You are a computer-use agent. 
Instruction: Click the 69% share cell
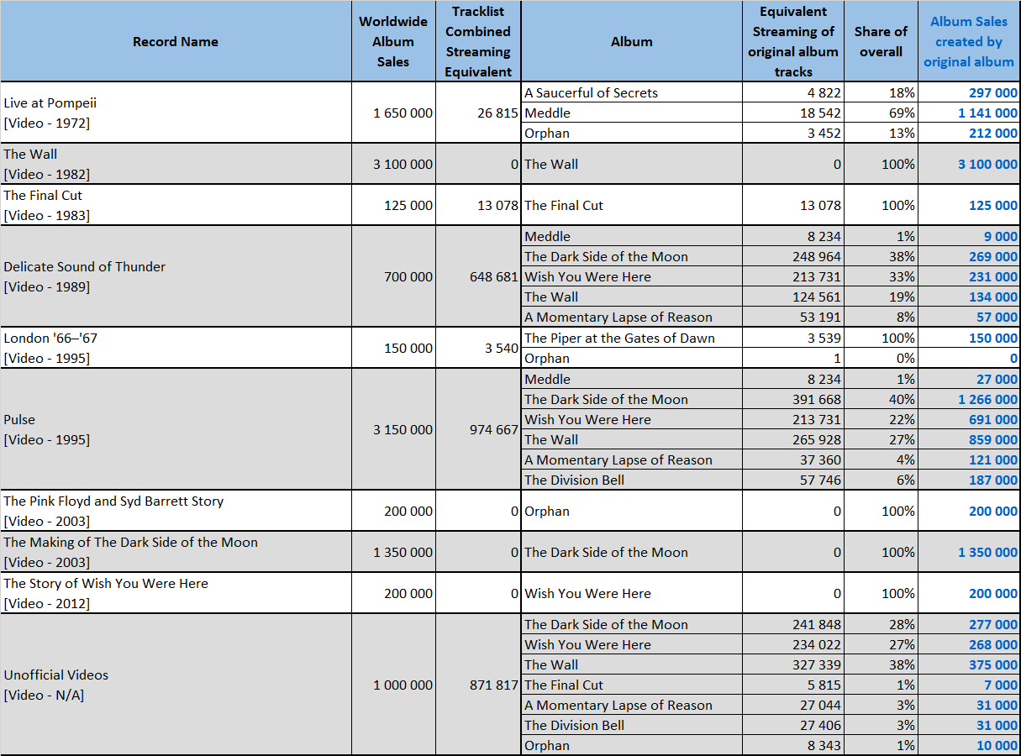pos(881,113)
